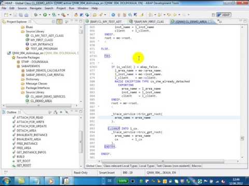Viewport: 249px width, 186px height.
Task: Click the Open Perspective icon
Action: coord(214,15)
